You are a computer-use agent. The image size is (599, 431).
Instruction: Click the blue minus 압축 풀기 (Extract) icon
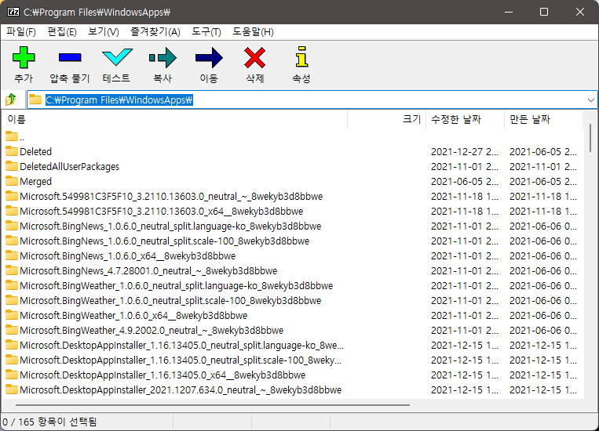70,57
